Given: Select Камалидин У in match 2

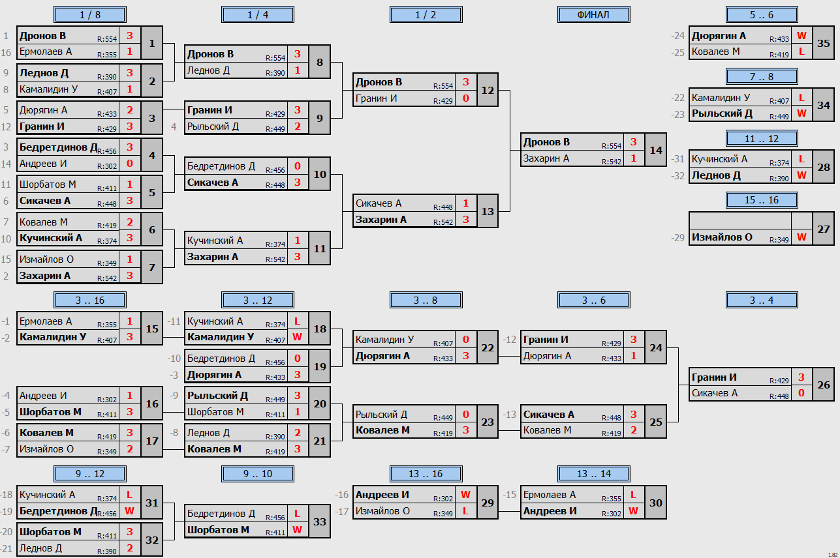Looking at the screenshot, I should point(49,89).
